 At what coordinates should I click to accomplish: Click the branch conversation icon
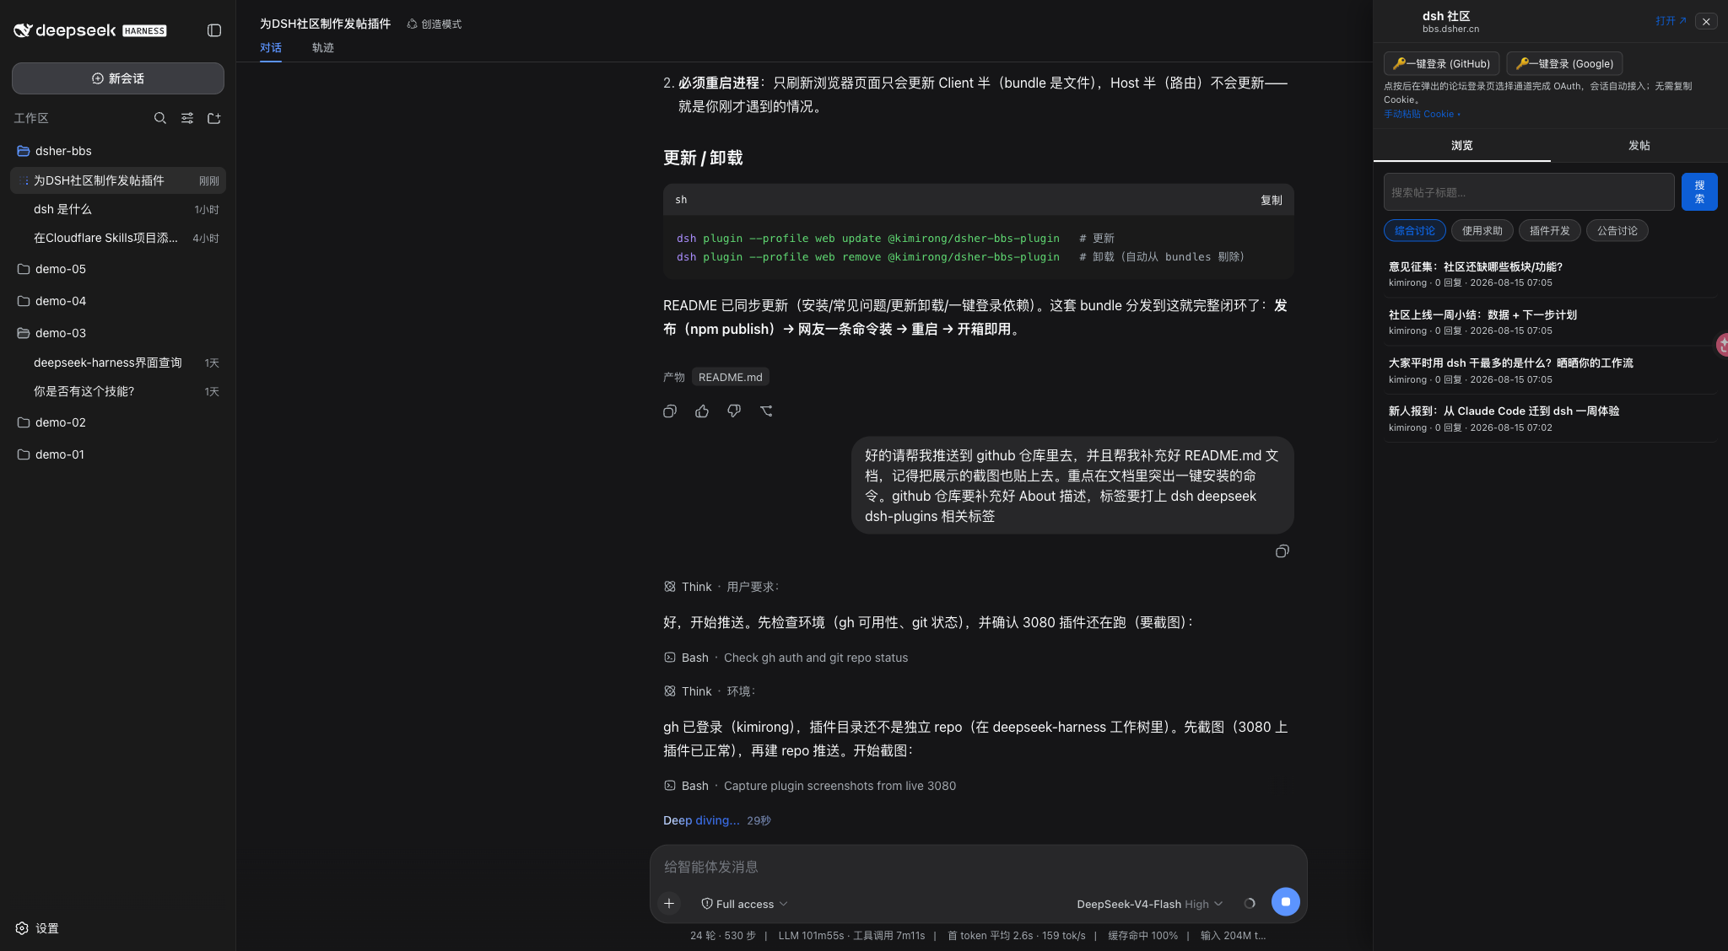[766, 411]
